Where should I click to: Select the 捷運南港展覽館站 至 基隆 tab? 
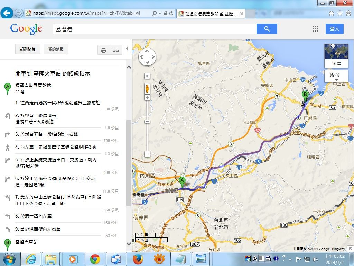(211, 14)
